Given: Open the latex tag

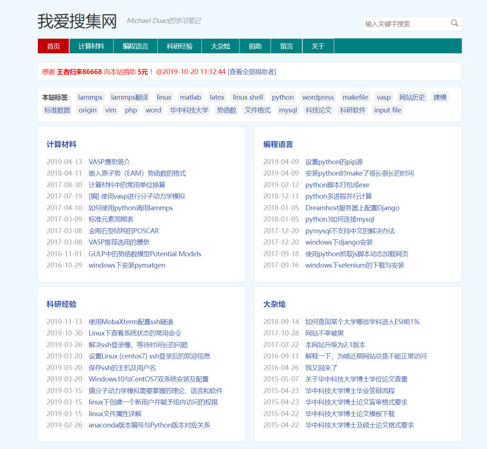Looking at the screenshot, I should [x=217, y=98].
